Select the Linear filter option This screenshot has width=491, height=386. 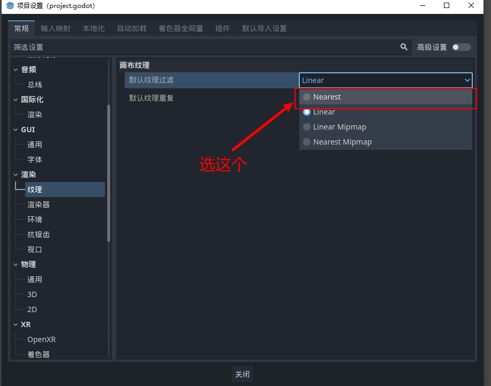tap(386, 112)
